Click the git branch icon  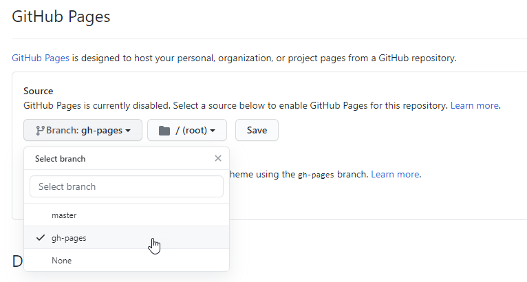pos(40,131)
